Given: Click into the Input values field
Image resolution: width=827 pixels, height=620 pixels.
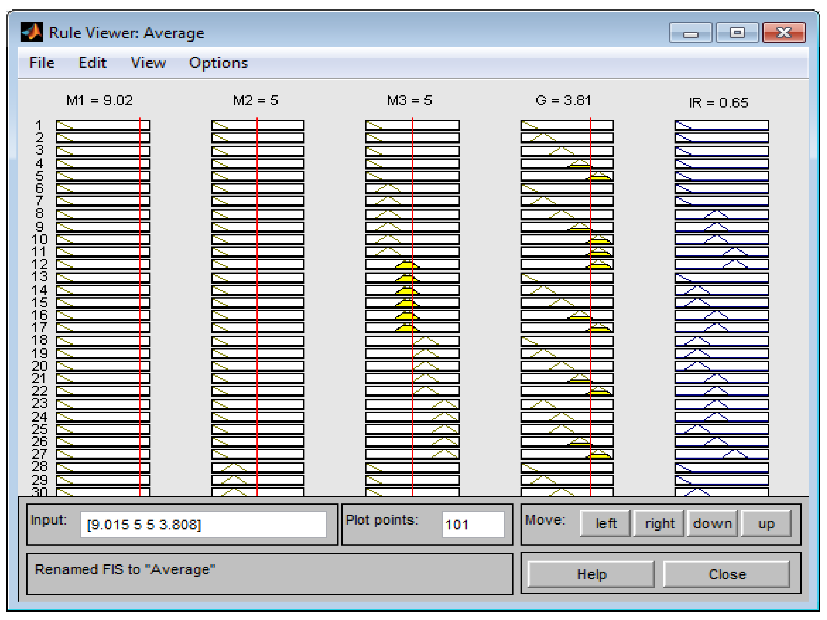Looking at the screenshot, I should coord(203,525).
